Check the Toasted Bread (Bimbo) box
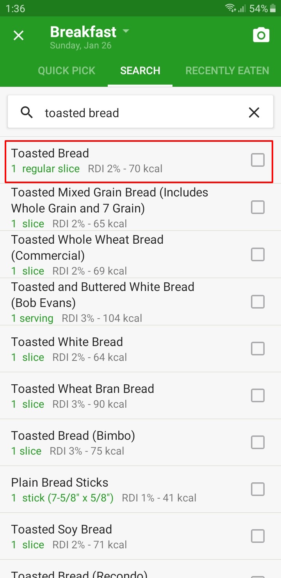Screen dimensions: 281x578 258,442
